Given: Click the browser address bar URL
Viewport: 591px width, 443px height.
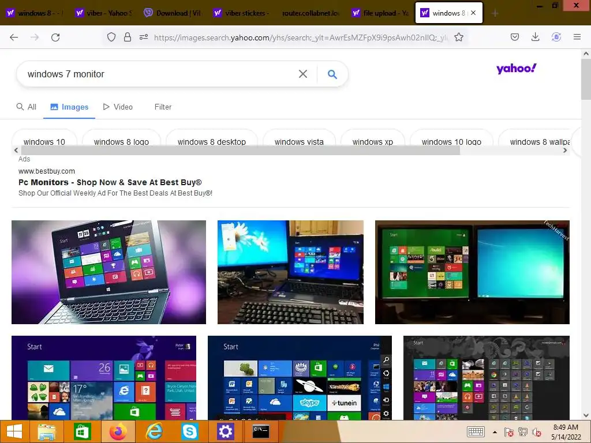Looking at the screenshot, I should 301,37.
